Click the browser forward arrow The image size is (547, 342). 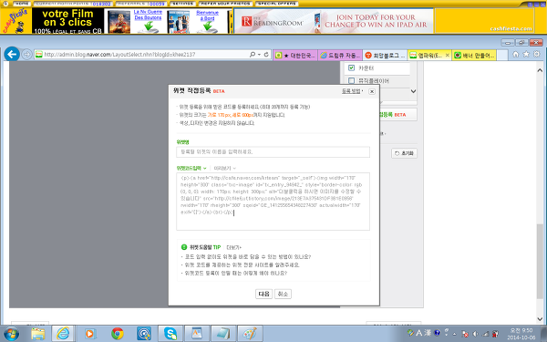pos(26,55)
